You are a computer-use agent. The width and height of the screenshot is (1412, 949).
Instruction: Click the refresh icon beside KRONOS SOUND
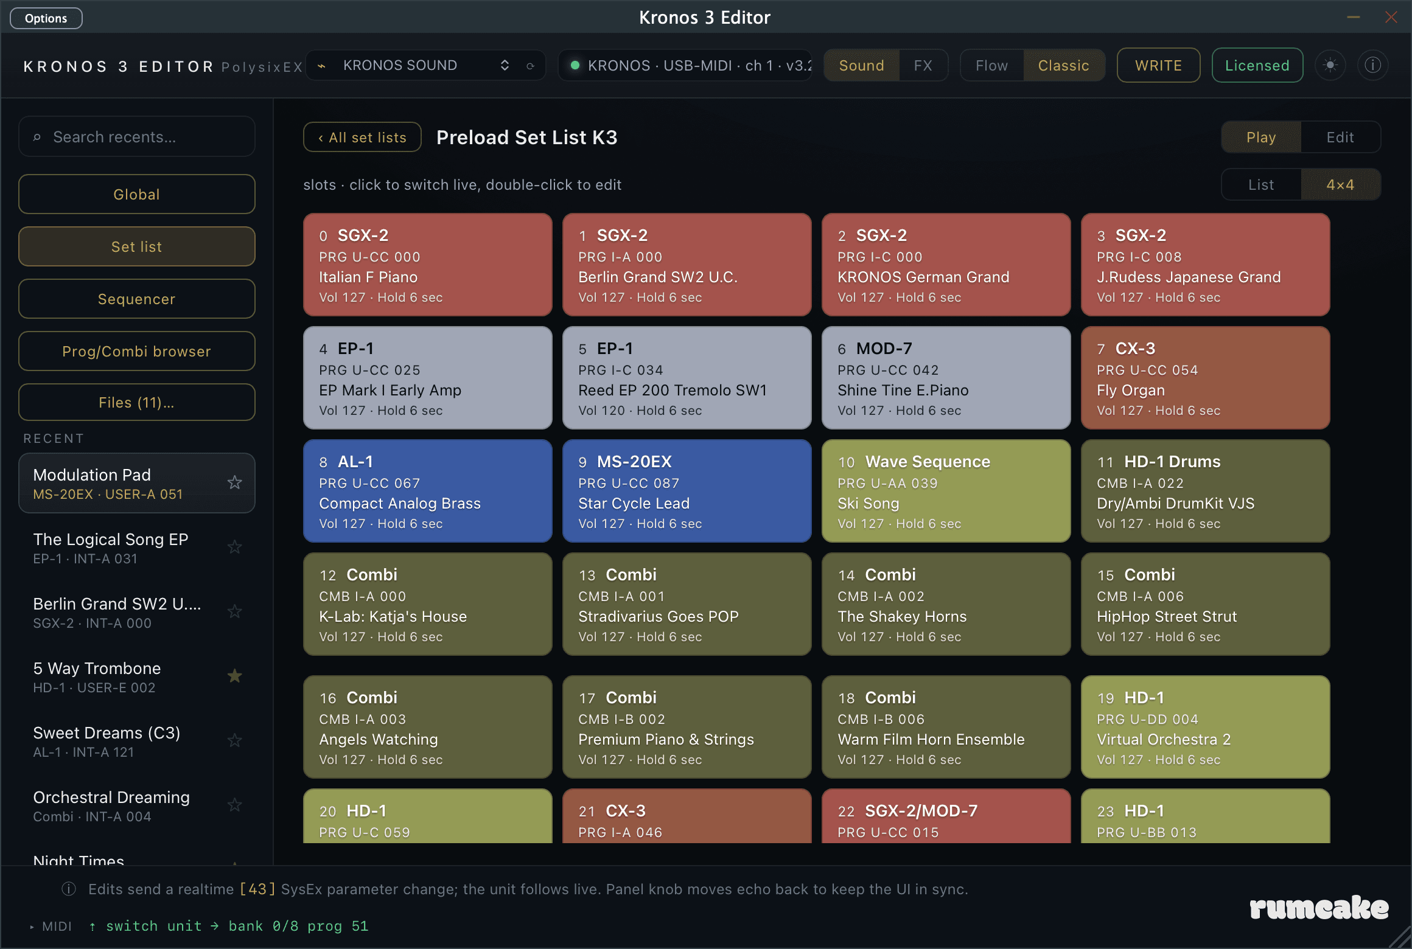coord(530,66)
